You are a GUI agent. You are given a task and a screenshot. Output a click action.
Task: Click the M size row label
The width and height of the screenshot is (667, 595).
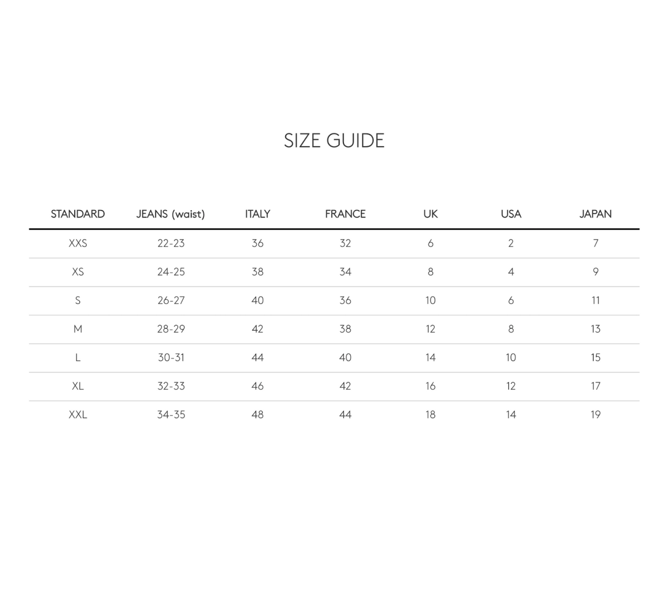pyautogui.click(x=78, y=329)
